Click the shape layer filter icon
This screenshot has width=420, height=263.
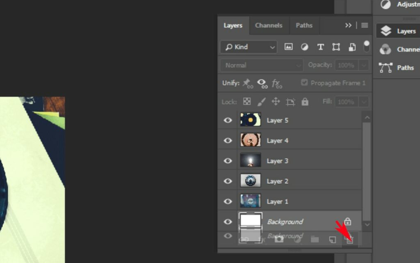[336, 47]
